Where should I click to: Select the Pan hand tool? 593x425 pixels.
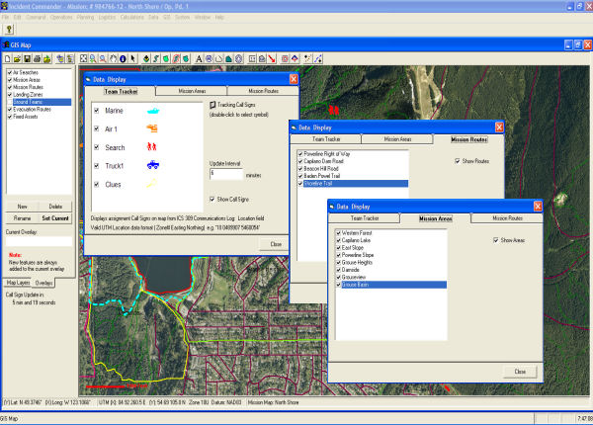click(113, 58)
